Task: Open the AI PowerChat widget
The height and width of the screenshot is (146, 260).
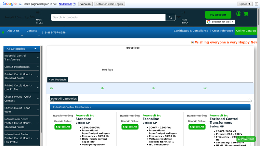Action: click(246, 139)
